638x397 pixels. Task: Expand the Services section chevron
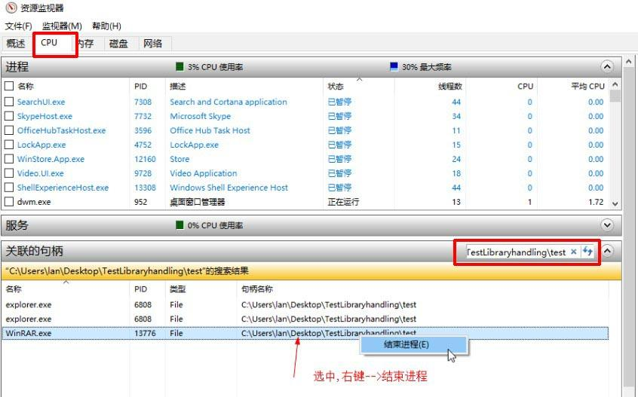(607, 225)
